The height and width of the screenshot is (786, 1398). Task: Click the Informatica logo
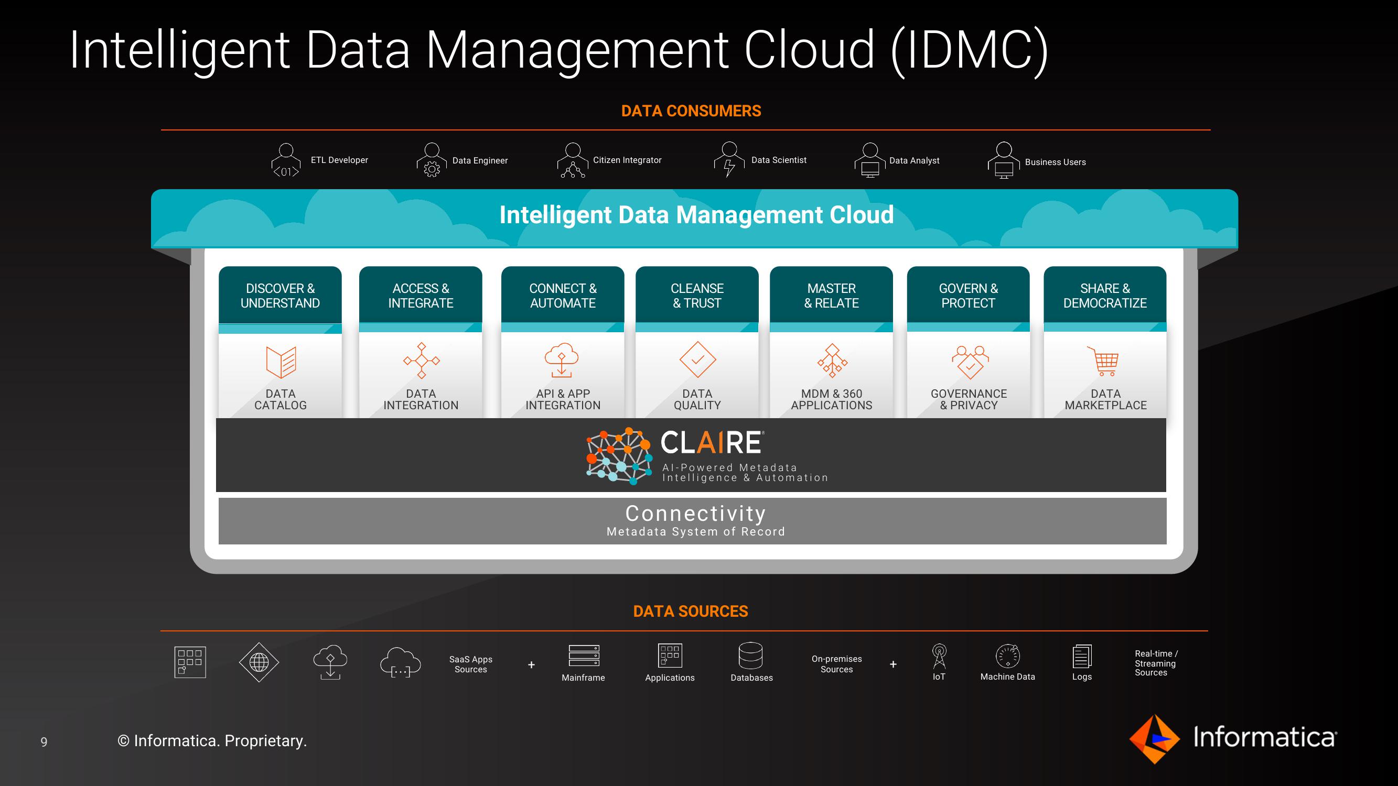click(1233, 739)
